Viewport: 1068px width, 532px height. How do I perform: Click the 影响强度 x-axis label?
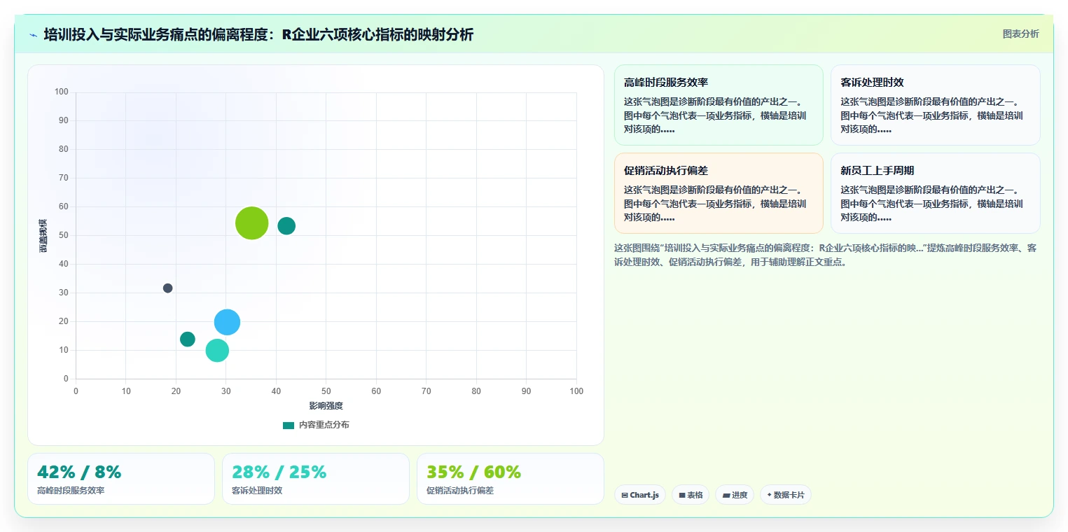point(326,405)
